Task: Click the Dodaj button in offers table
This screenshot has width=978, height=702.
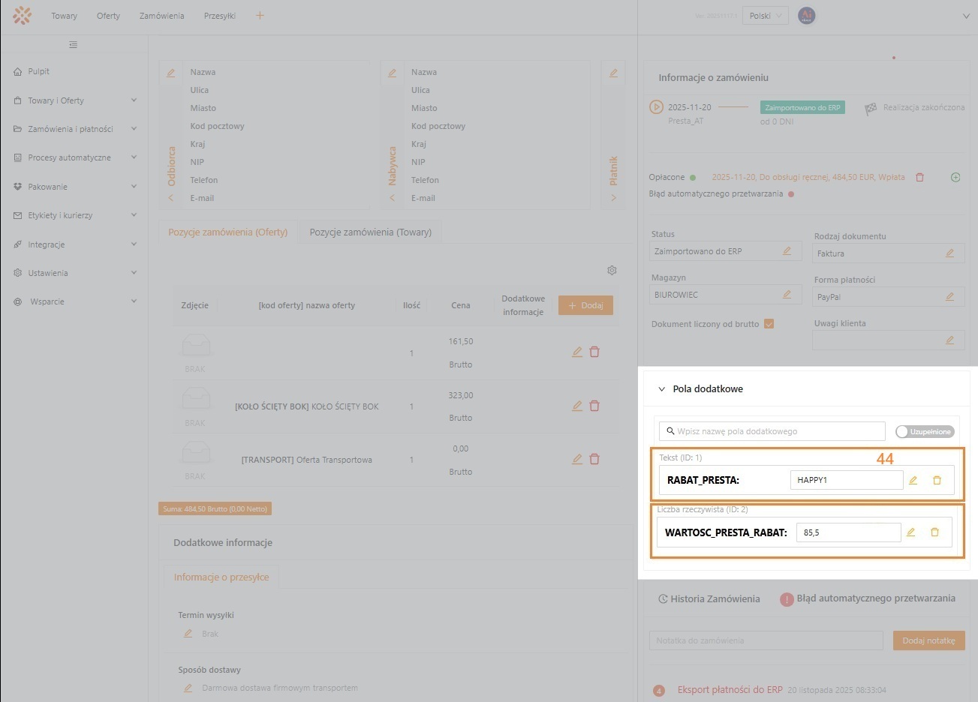Action: (x=585, y=305)
